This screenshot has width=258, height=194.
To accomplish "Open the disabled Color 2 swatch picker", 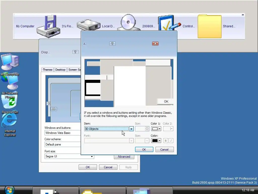I will coord(168,129).
